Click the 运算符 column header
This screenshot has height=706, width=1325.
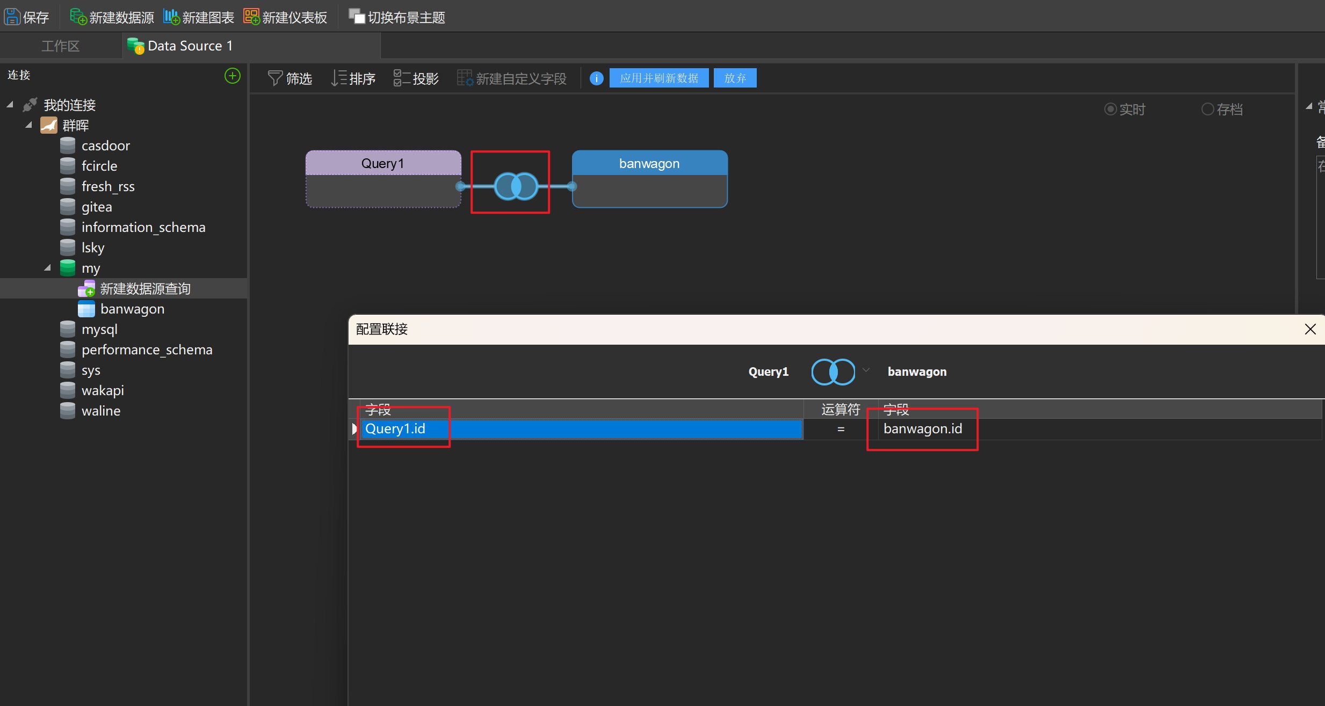click(841, 410)
